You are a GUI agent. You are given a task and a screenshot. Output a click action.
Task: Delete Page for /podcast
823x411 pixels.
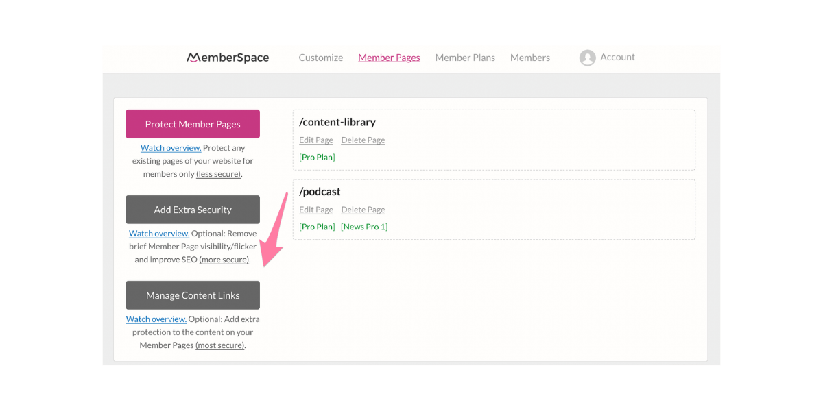(363, 210)
